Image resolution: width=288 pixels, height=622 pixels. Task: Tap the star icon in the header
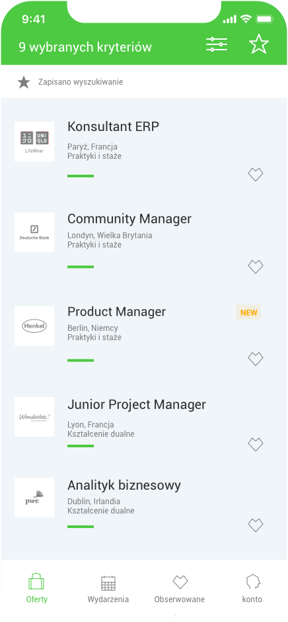[x=259, y=44]
